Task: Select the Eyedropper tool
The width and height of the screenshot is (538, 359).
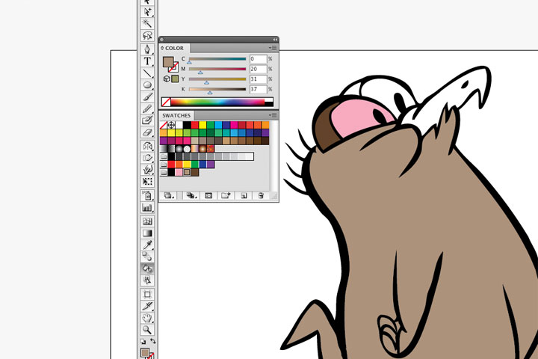Action: point(147,245)
